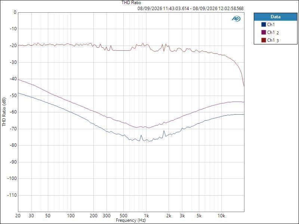Click the Data legend header
Screen dimensions: 299x224
(275, 17)
